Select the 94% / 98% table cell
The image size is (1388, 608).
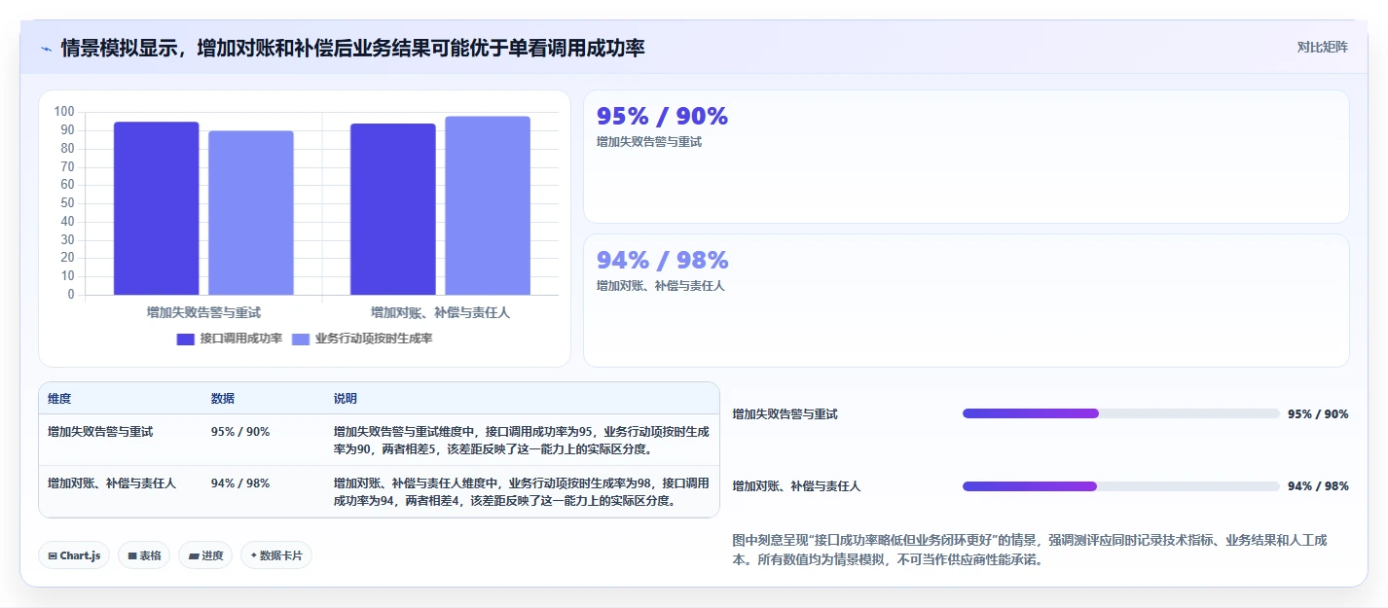240,483
